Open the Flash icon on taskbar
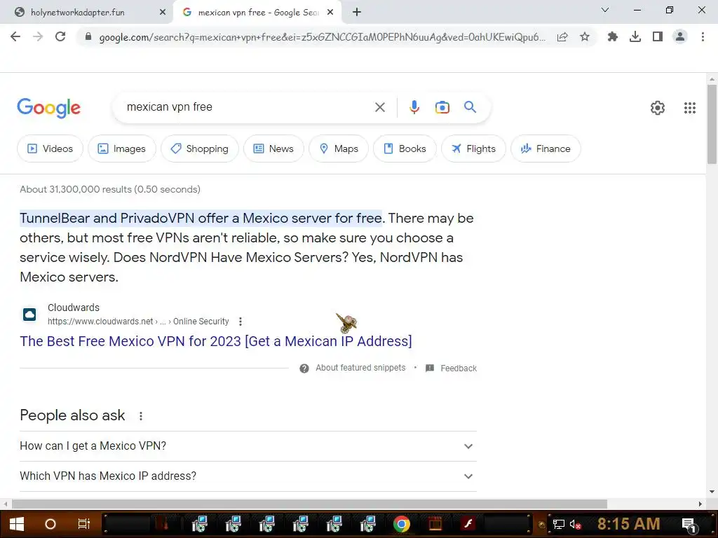The image size is (718, 538). 468,524
